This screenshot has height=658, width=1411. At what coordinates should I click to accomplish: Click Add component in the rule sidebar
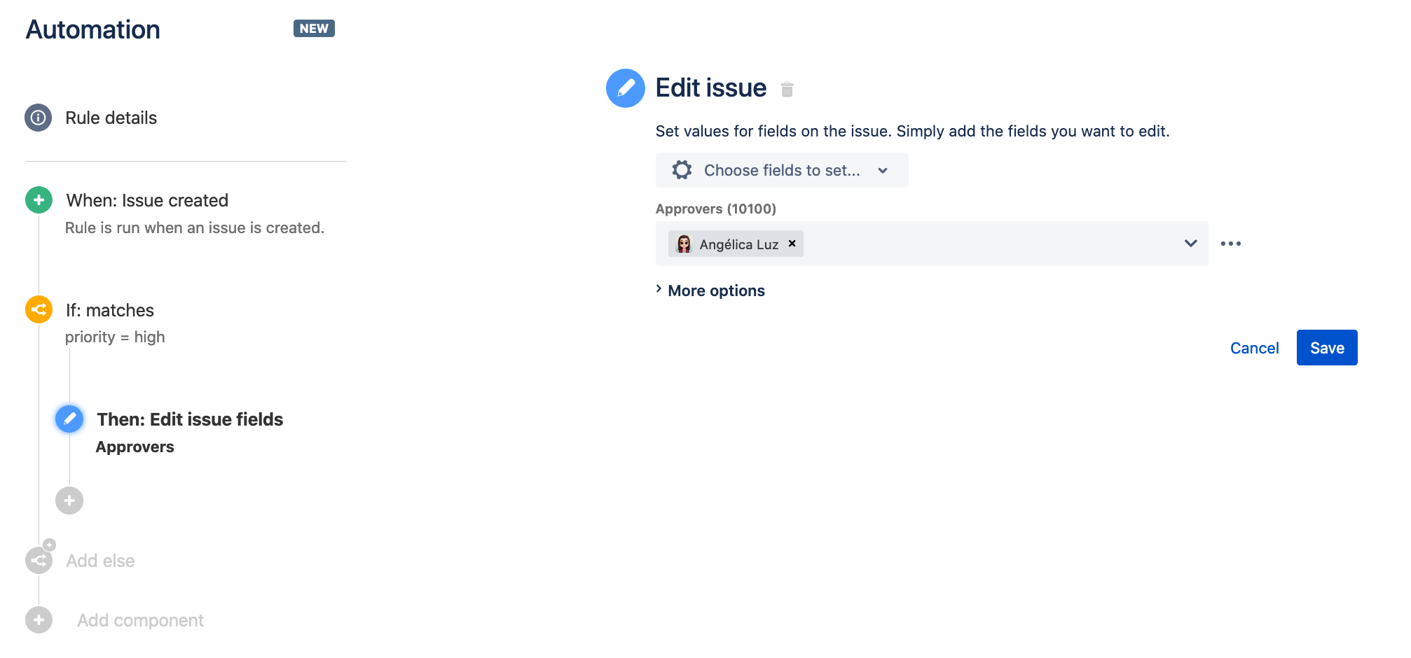tap(139, 619)
